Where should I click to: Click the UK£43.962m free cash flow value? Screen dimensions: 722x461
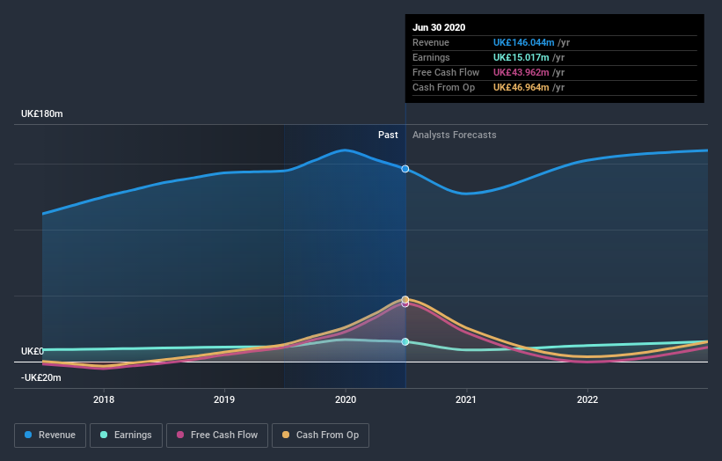tap(521, 72)
